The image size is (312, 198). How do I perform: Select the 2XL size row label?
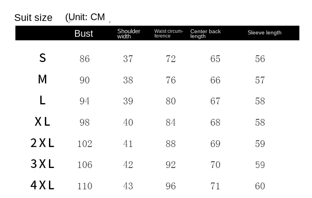[x=42, y=143]
